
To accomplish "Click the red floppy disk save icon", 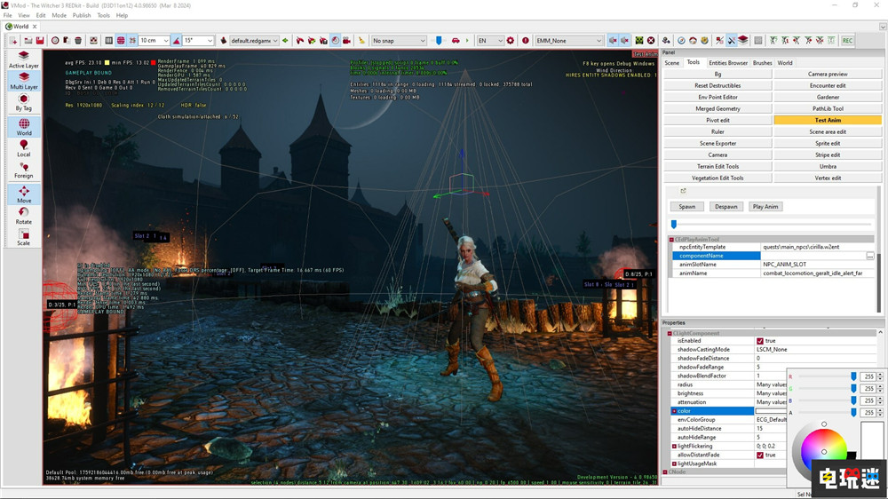I will 40,41.
